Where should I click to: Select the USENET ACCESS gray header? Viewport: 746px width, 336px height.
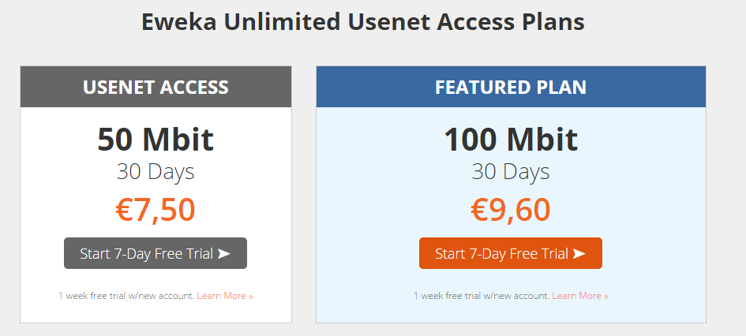coord(156,87)
